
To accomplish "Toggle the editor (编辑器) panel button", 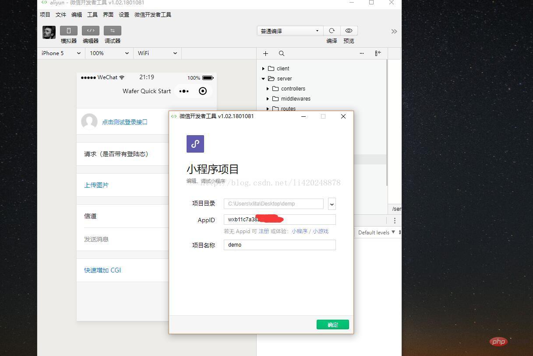I will pos(91,31).
